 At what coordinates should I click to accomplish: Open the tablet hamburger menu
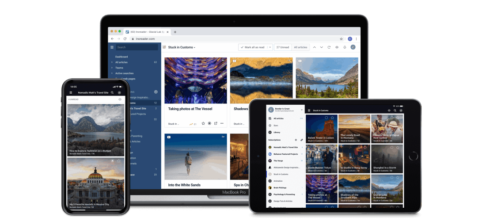click(x=309, y=110)
